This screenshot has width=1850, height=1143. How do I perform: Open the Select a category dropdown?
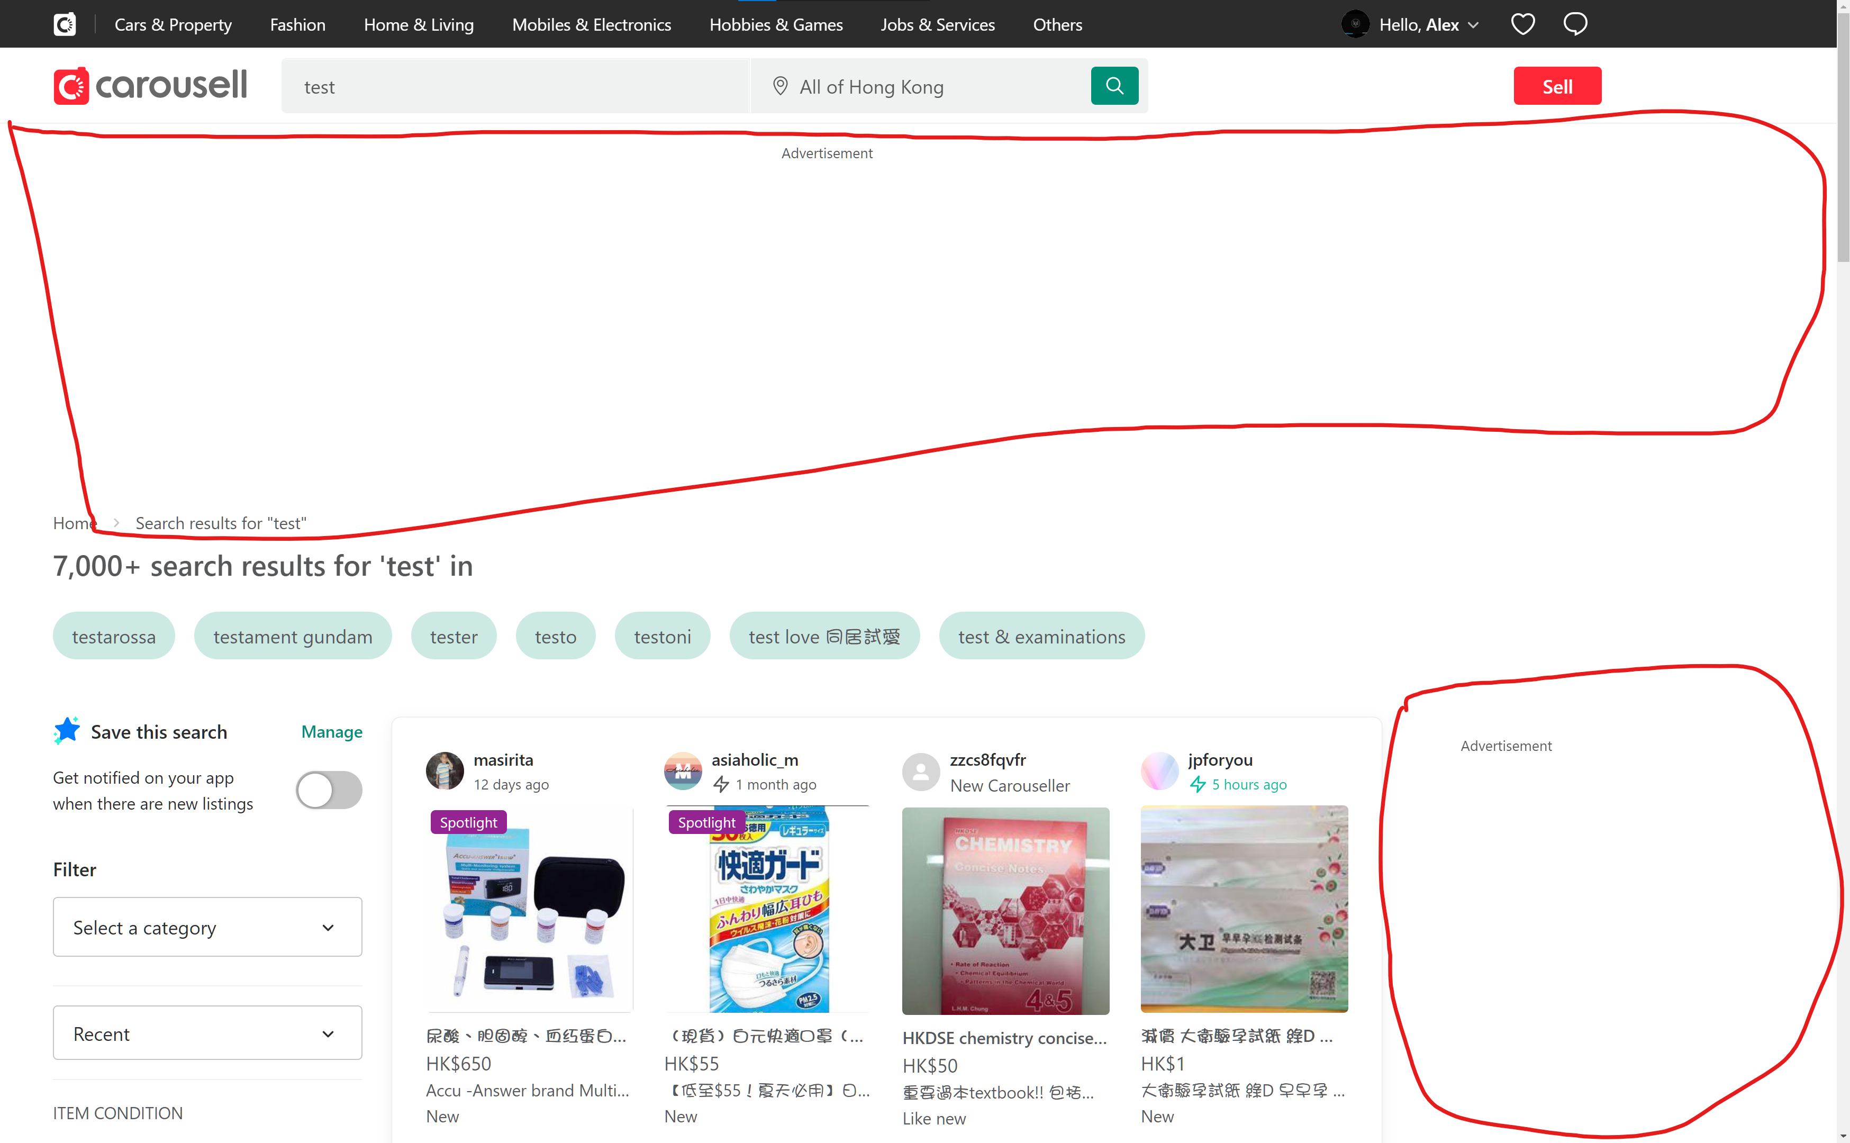point(207,927)
